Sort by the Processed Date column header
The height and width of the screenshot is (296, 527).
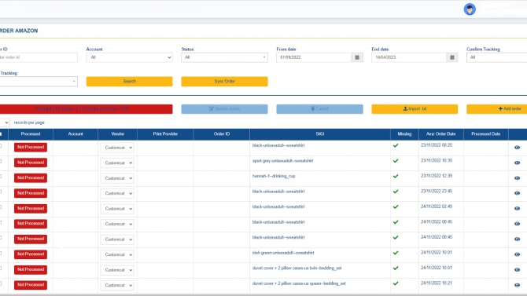coord(486,134)
